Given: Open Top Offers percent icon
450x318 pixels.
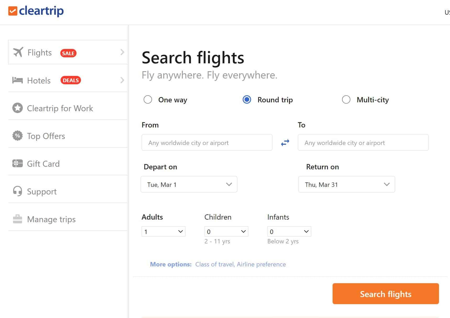Looking at the screenshot, I should point(18,136).
